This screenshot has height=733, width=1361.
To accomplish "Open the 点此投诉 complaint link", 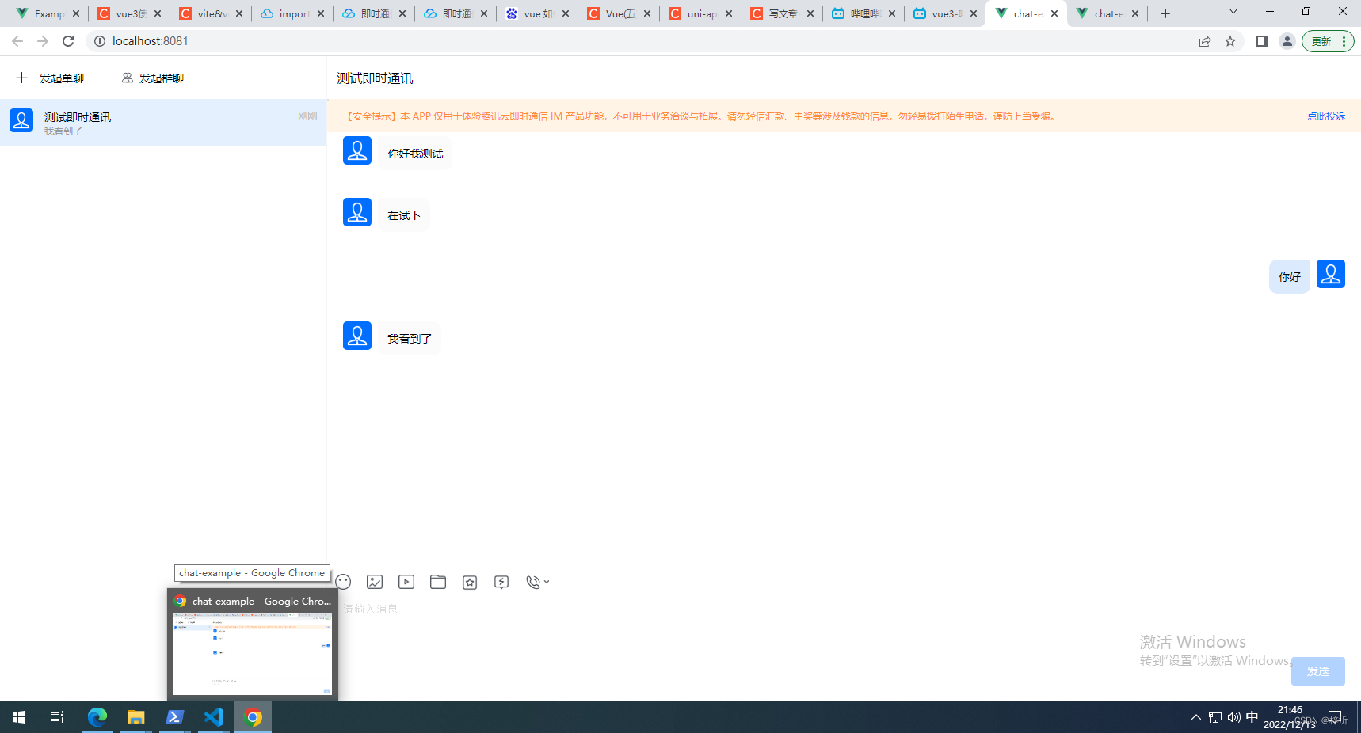I will point(1326,116).
